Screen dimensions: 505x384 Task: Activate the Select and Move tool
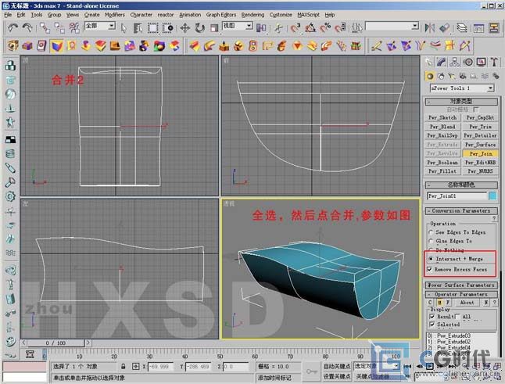tap(184, 28)
